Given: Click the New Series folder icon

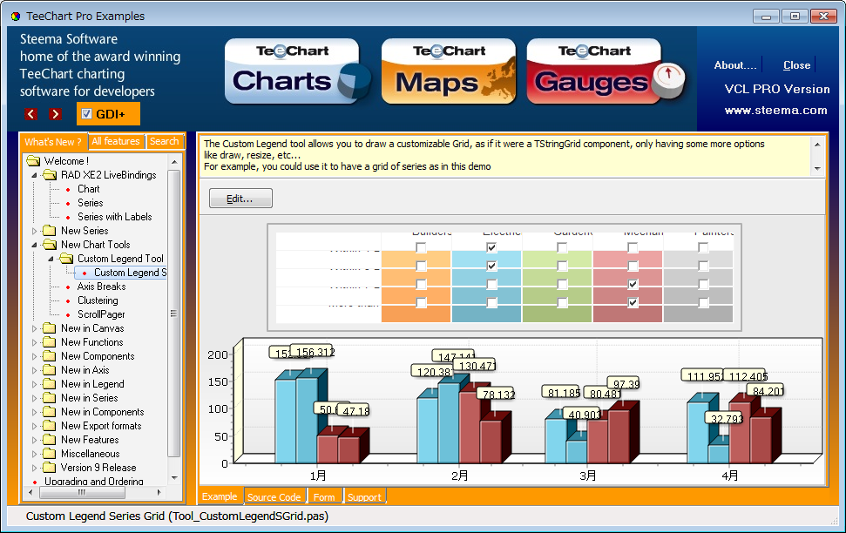Looking at the screenshot, I should [x=50, y=231].
